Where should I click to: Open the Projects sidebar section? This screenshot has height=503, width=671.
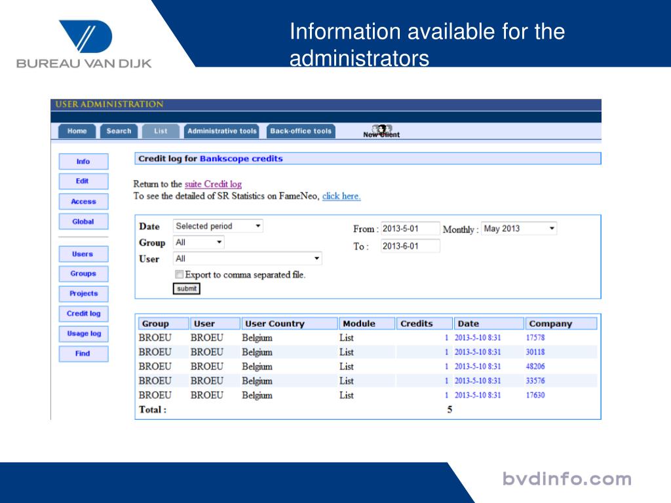[83, 293]
